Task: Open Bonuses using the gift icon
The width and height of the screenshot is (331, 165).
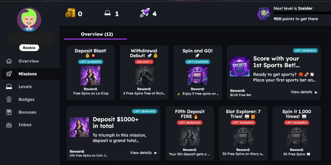Action: click(9, 112)
